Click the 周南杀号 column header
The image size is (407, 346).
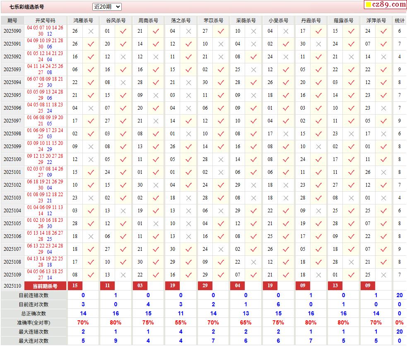pyautogui.click(x=148, y=21)
